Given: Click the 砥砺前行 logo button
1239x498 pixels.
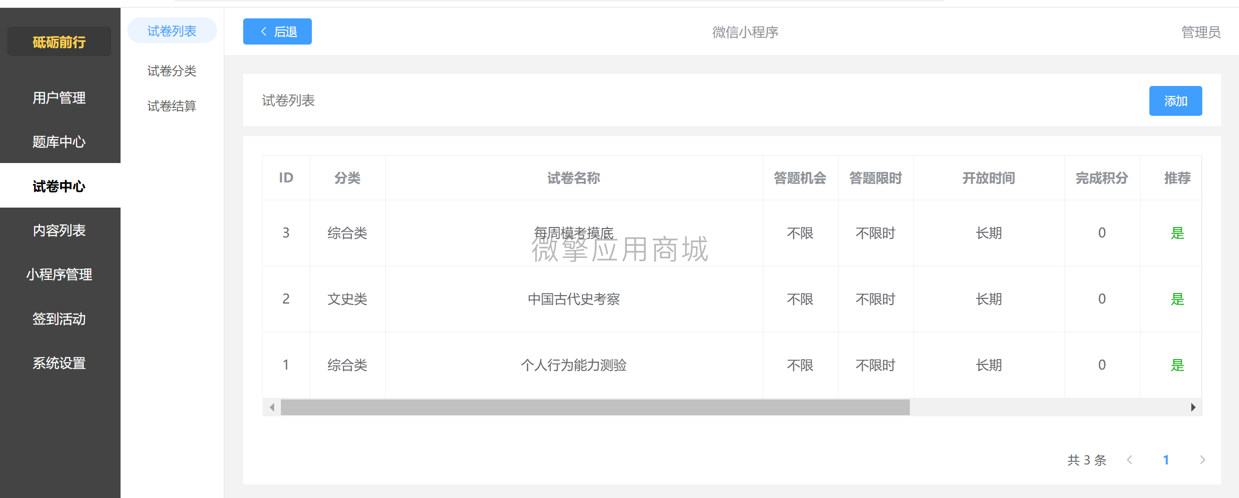Looking at the screenshot, I should [59, 41].
